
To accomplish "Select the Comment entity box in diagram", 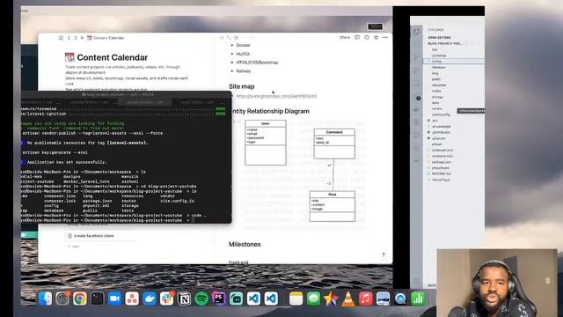I will (x=334, y=144).
